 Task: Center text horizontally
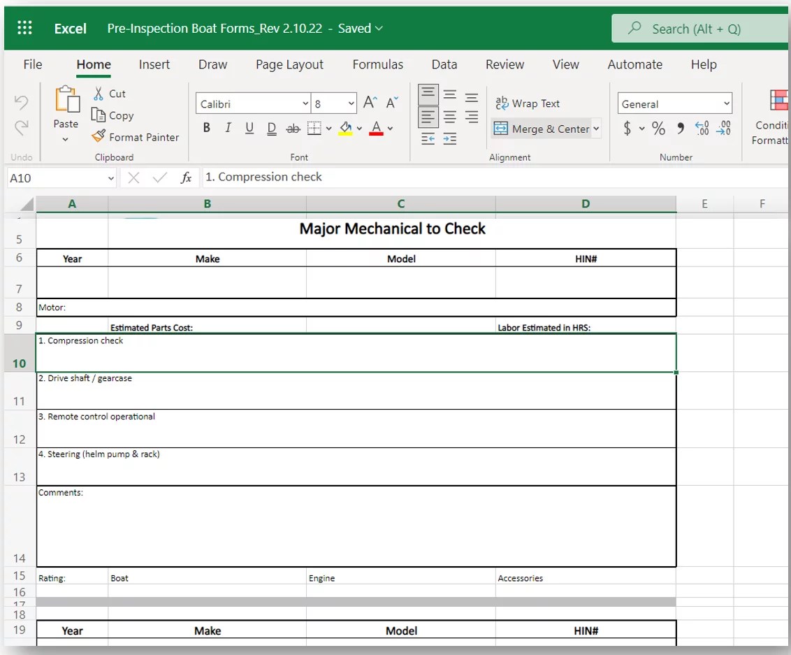[x=450, y=117]
